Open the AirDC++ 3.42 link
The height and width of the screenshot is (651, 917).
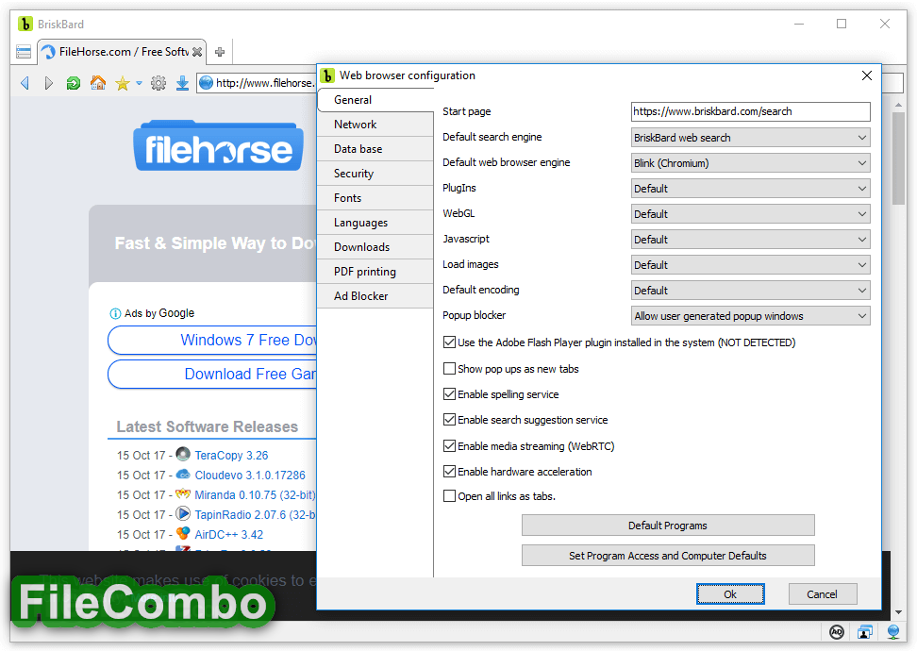228,535
